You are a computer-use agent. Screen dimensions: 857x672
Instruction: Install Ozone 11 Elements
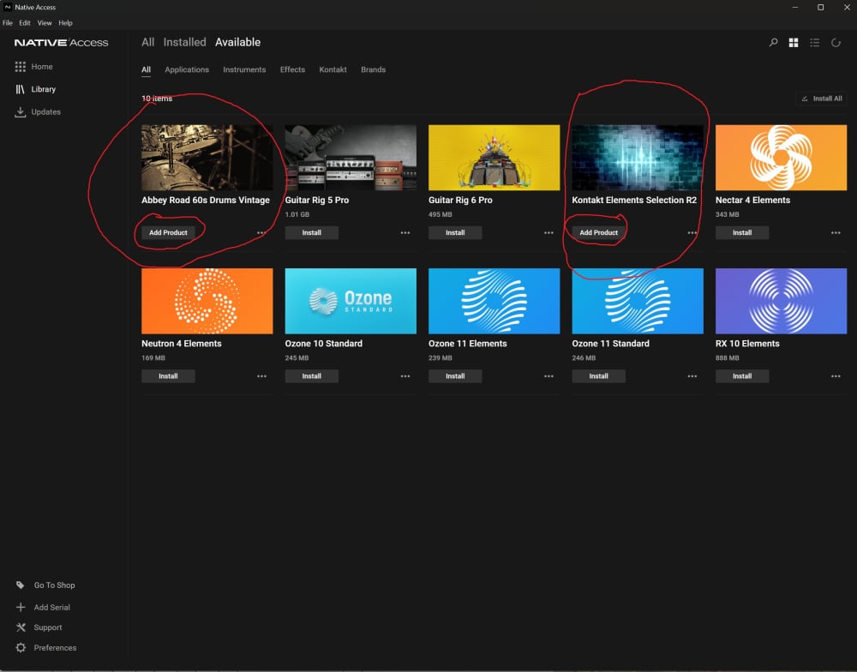[x=455, y=376]
